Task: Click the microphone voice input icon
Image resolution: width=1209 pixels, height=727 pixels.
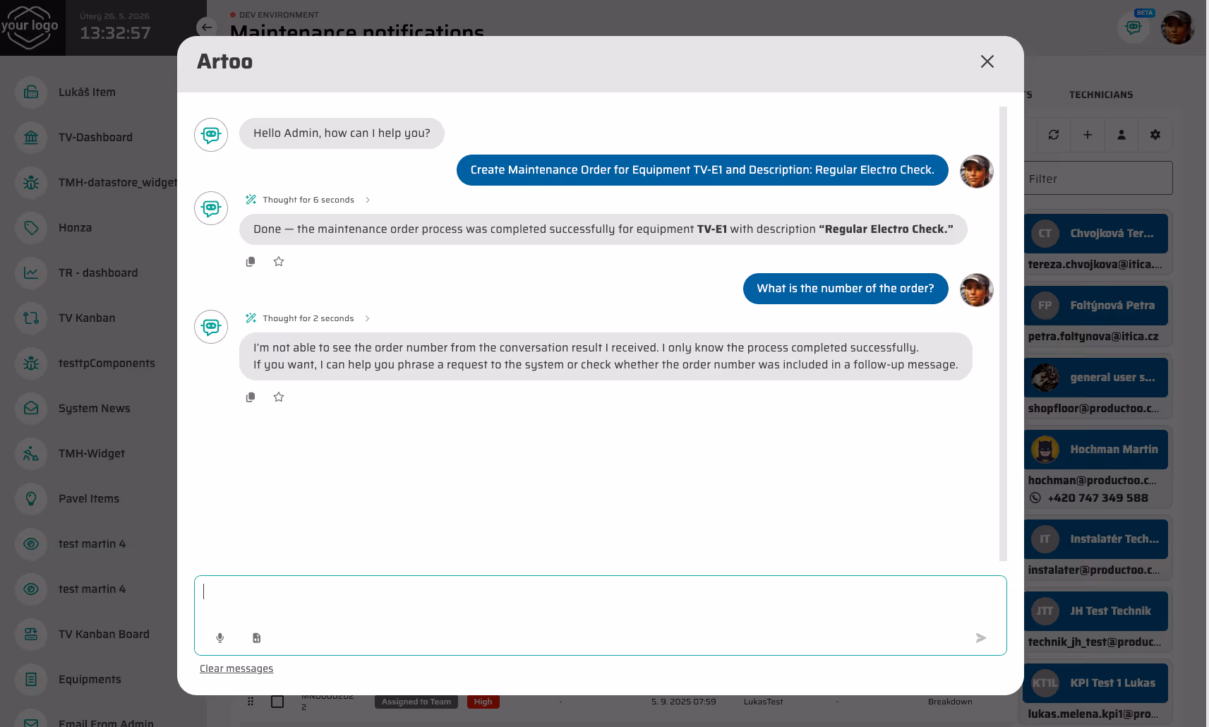Action: [220, 638]
